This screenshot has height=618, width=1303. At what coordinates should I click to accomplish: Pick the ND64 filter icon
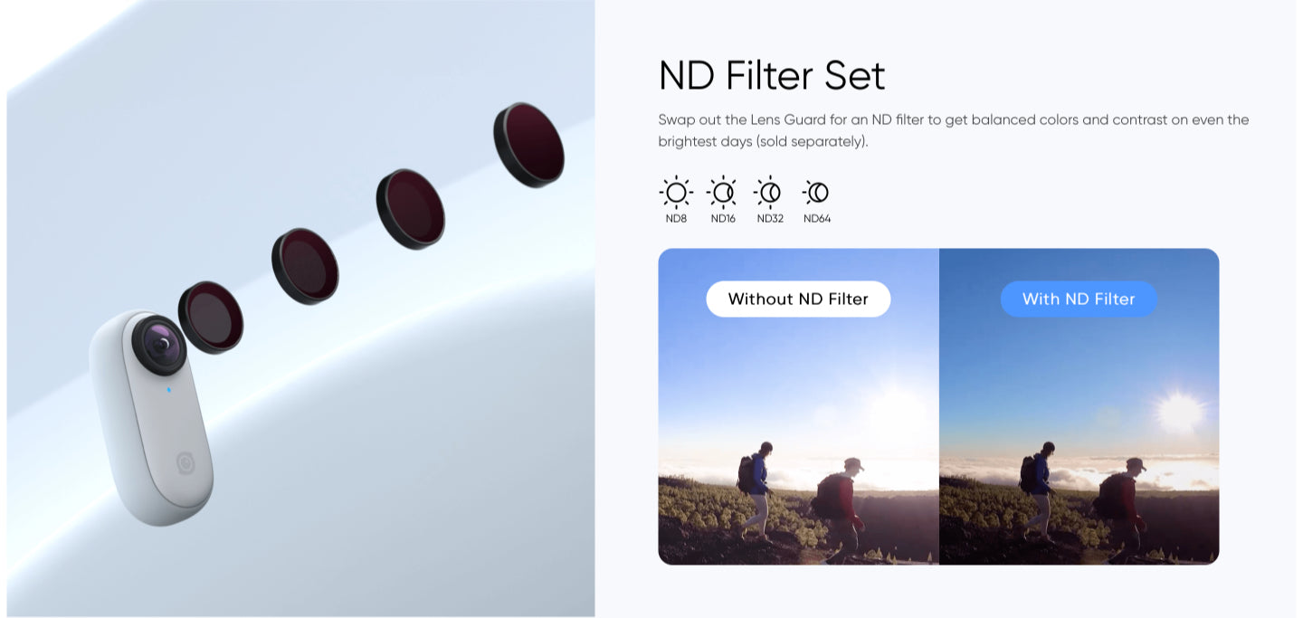(x=816, y=192)
